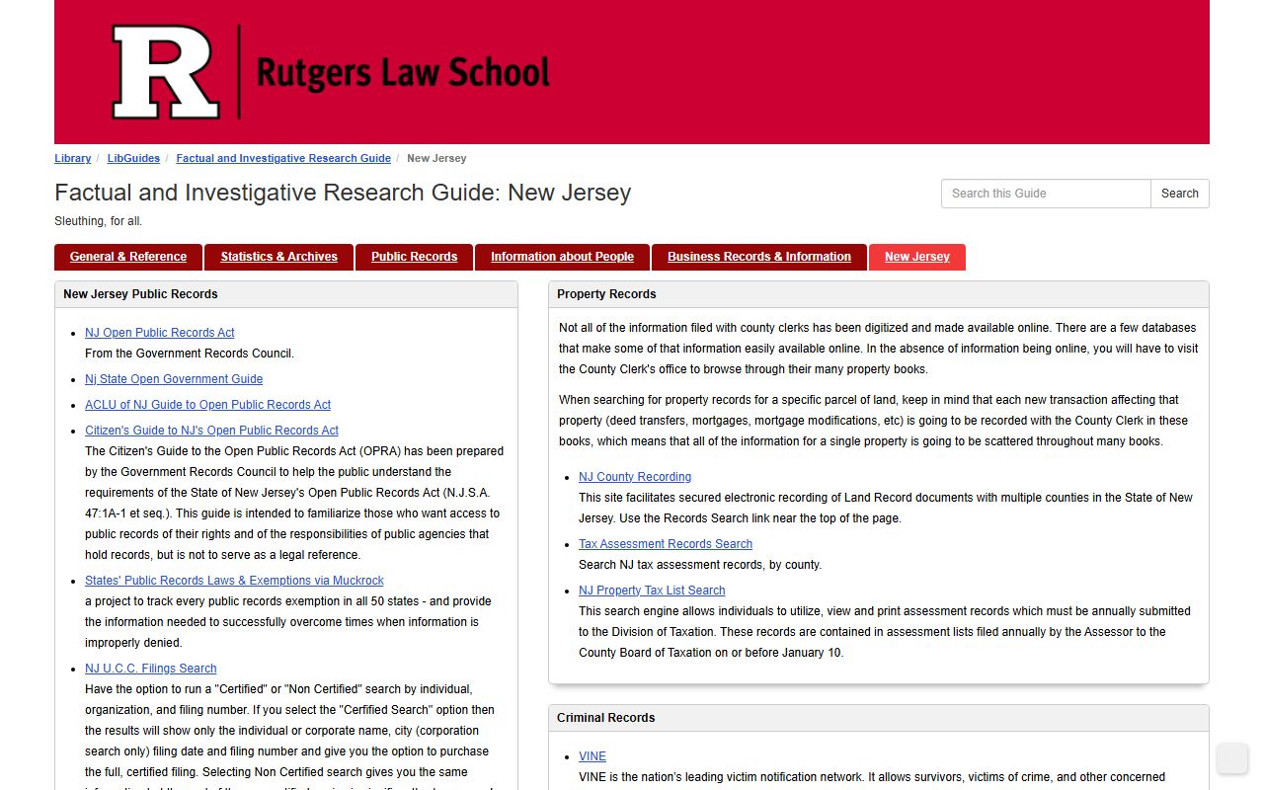1264x790 pixels.
Task: Click the New Jersey Public Records heading
Action: 140,294
